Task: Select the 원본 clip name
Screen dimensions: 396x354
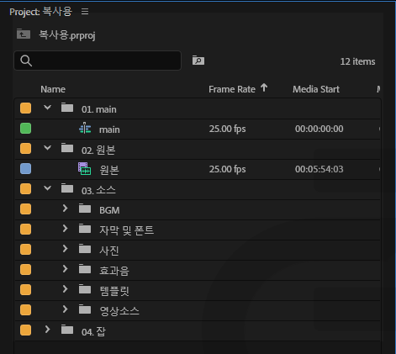Action: (x=109, y=170)
